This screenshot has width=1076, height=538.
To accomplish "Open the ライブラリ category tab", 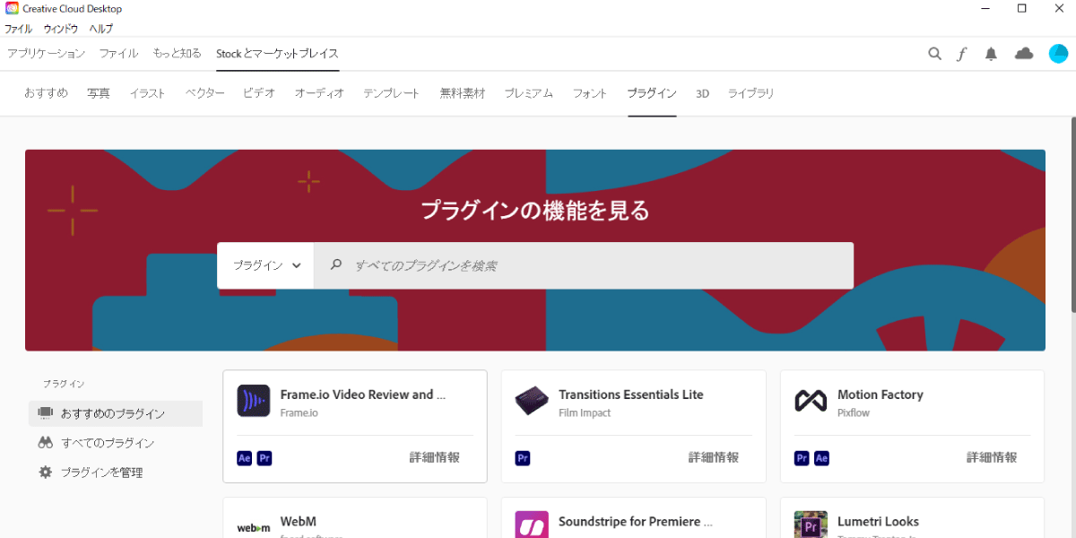I will (x=751, y=93).
